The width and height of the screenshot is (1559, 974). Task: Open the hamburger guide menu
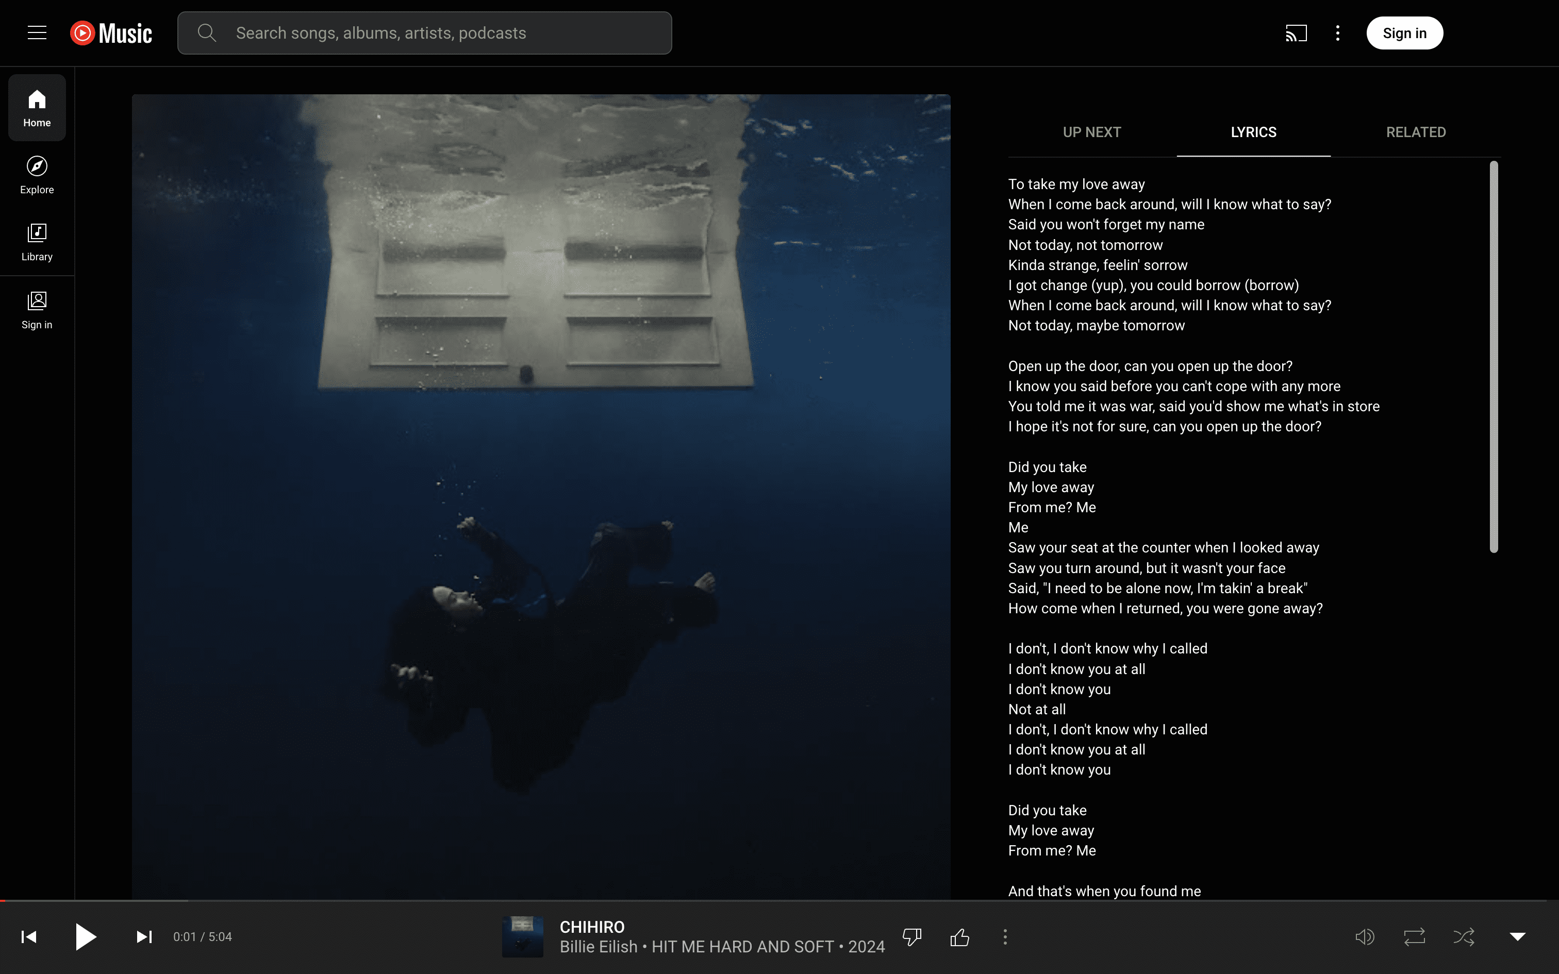pos(37,33)
